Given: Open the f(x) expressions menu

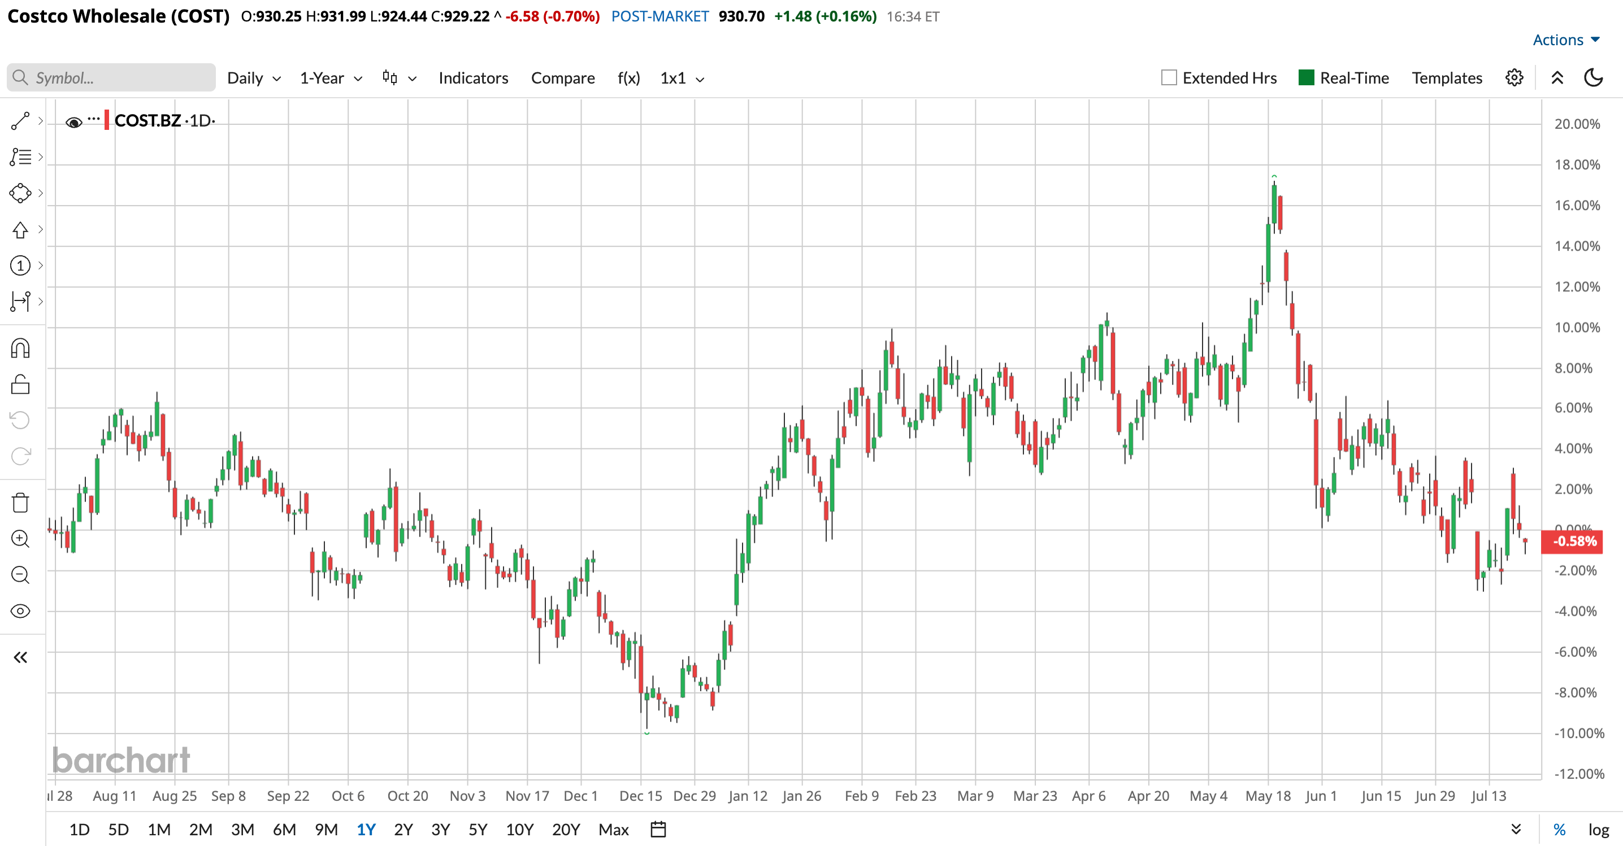Looking at the screenshot, I should [x=628, y=78].
